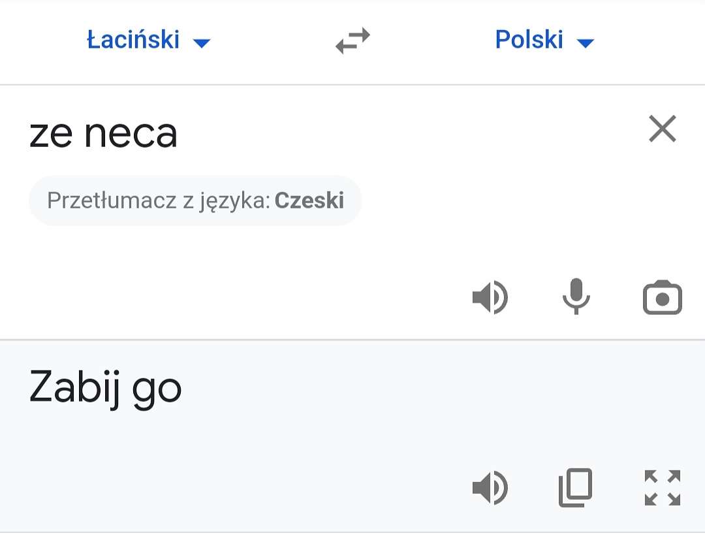
Task: Click the arrow next to Łaciński
Action: click(202, 42)
